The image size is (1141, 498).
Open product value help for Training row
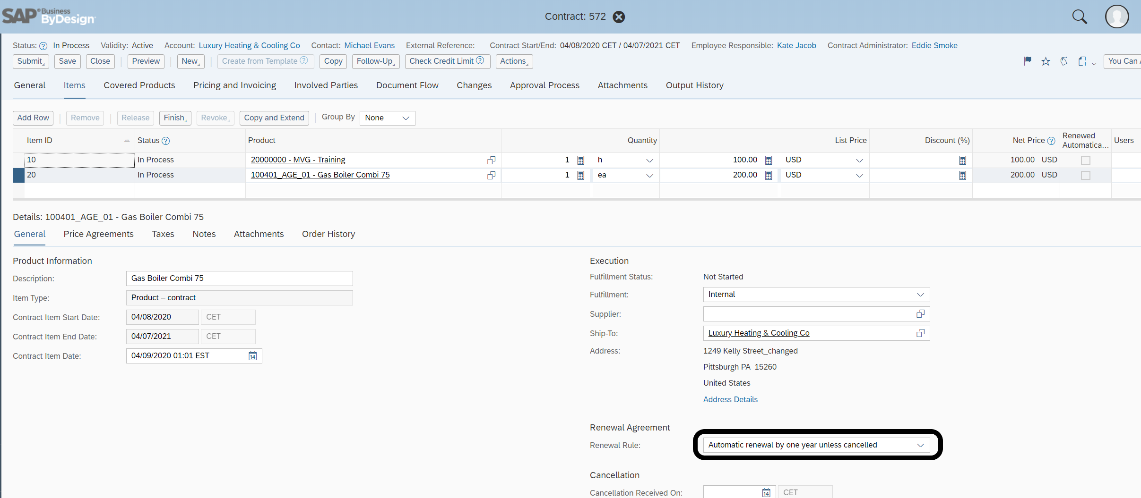492,160
